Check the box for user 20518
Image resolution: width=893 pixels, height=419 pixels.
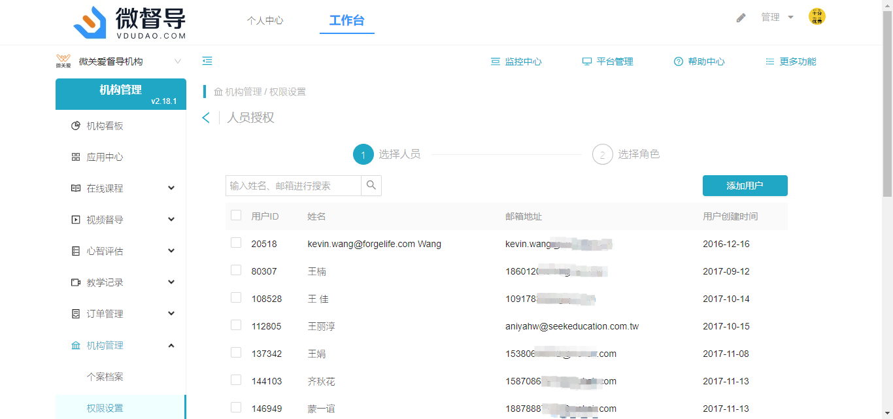pos(236,243)
